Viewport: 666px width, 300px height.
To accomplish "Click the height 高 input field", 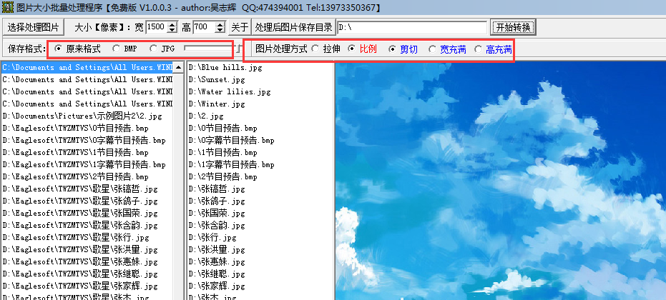I will [204, 28].
